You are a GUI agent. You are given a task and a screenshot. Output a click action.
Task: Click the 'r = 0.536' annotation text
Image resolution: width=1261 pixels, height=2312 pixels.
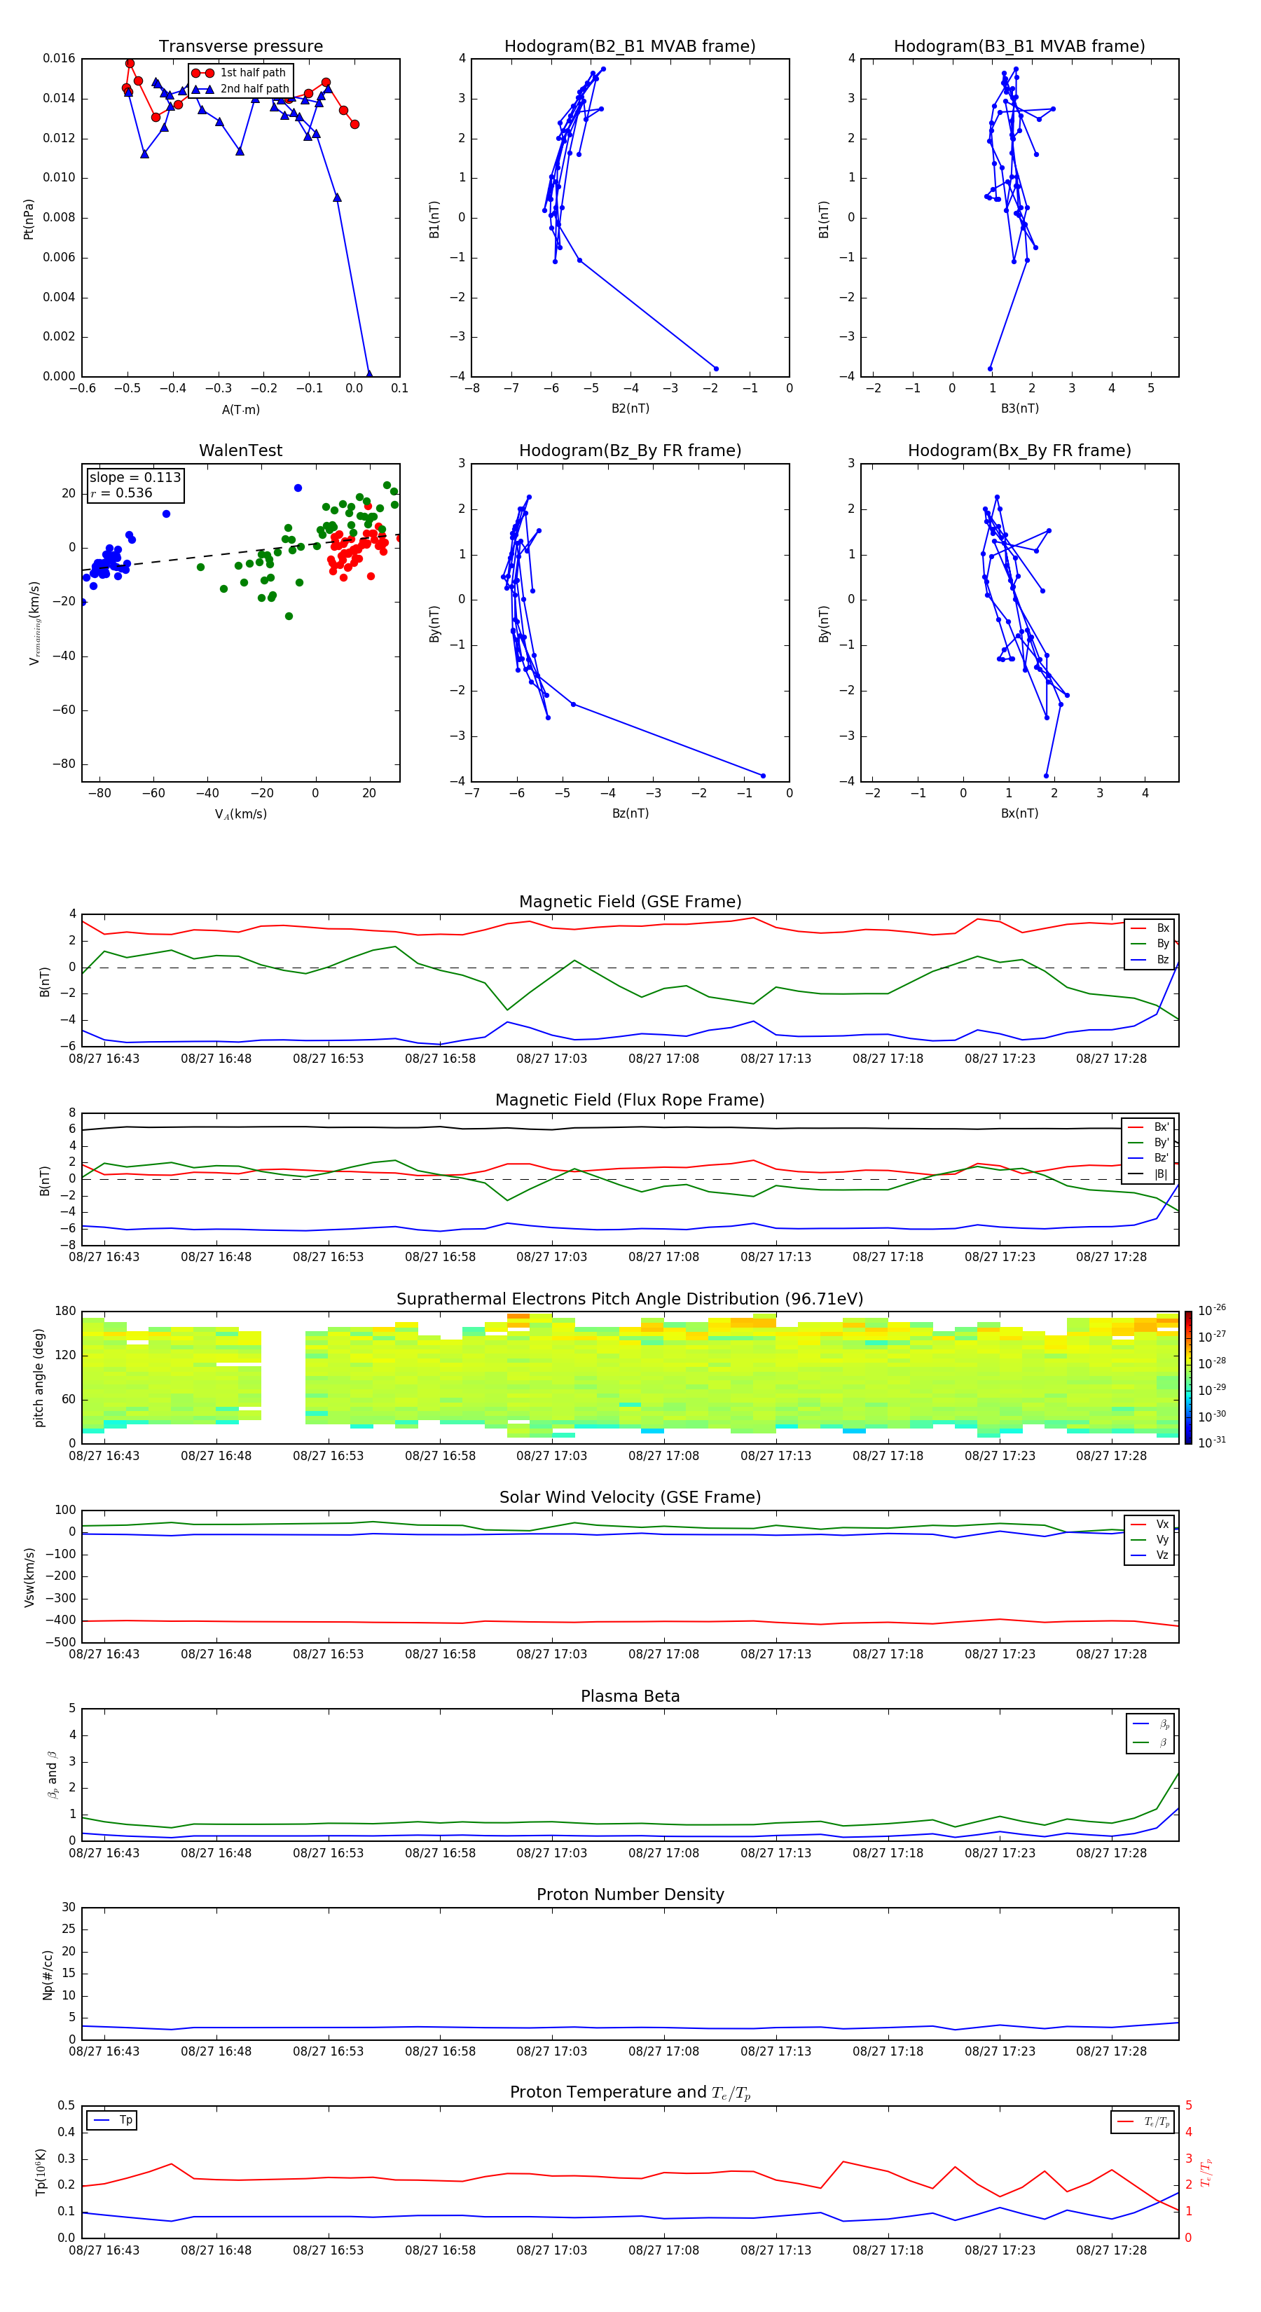pos(121,493)
